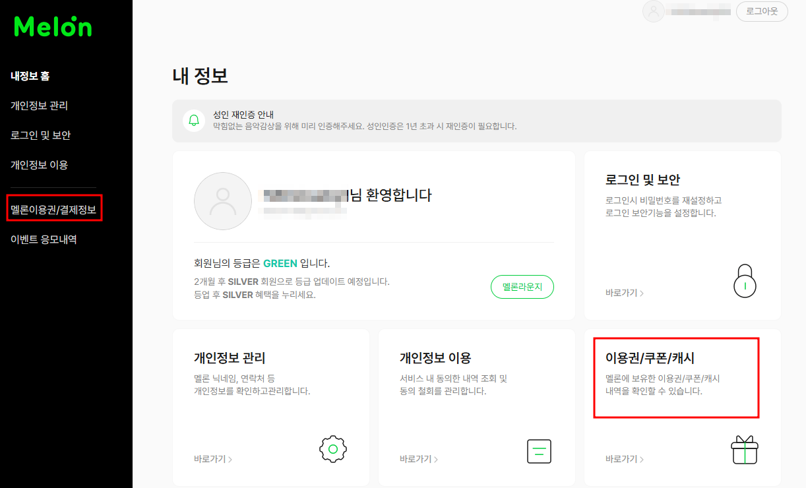Viewport: 806px width, 488px height.
Task: Click the 막힘없는 음악감상 notice description
Action: 365,126
